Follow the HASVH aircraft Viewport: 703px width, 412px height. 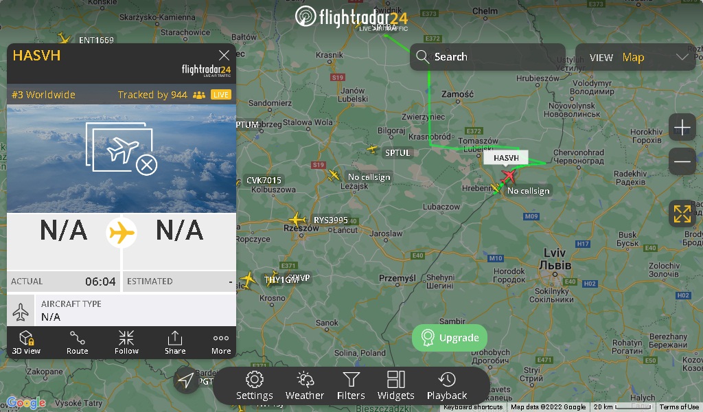pyautogui.click(x=126, y=343)
